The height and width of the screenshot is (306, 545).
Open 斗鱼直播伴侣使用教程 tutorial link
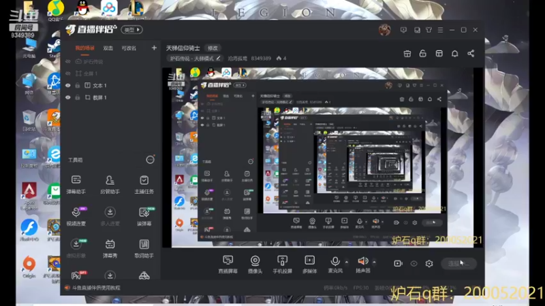coord(96,288)
